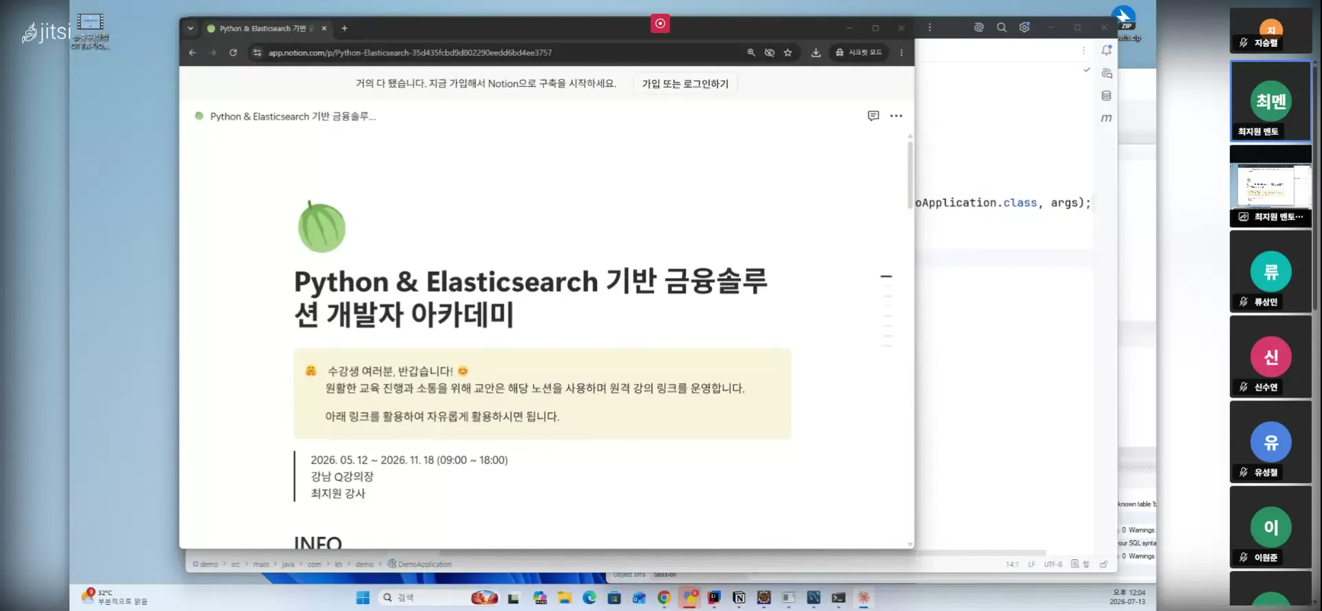This screenshot has height=611, width=1322.
Task: Select 지승협 participant tile
Action: [1270, 30]
